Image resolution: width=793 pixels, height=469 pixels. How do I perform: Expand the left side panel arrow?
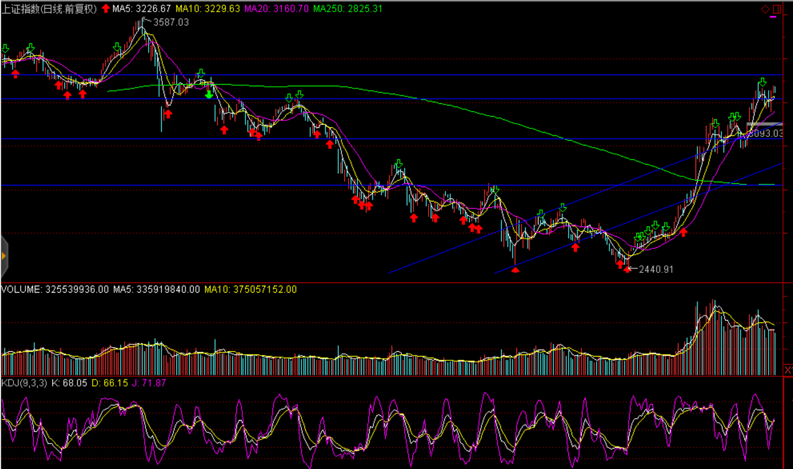click(4, 256)
